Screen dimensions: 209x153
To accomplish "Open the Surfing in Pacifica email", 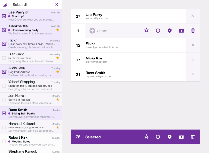I will (x=31, y=99).
